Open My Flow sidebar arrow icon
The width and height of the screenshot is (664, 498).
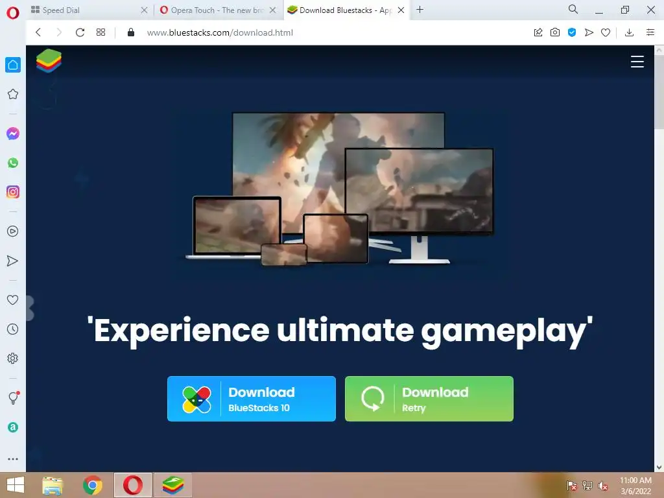[13, 261]
